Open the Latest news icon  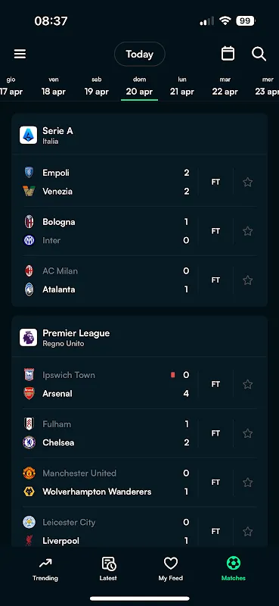point(108,564)
